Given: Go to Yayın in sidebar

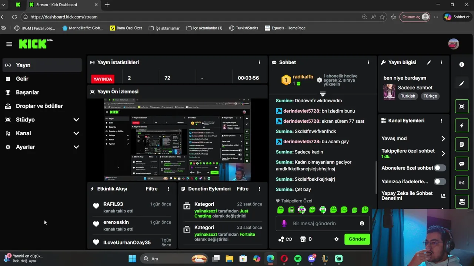Looking at the screenshot, I should point(42,65).
